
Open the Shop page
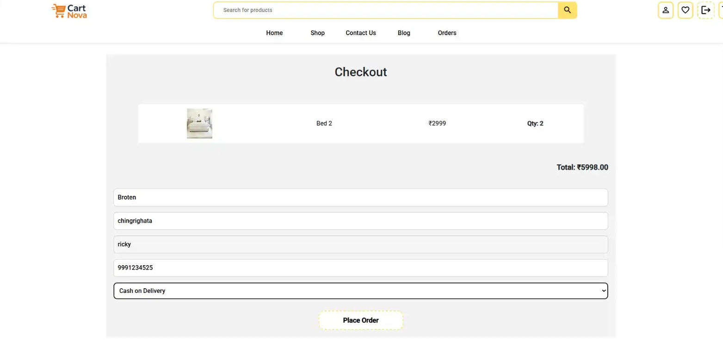317,33
